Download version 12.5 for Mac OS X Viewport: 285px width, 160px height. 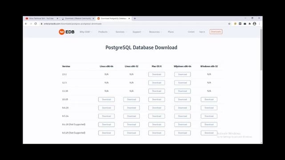point(156,83)
